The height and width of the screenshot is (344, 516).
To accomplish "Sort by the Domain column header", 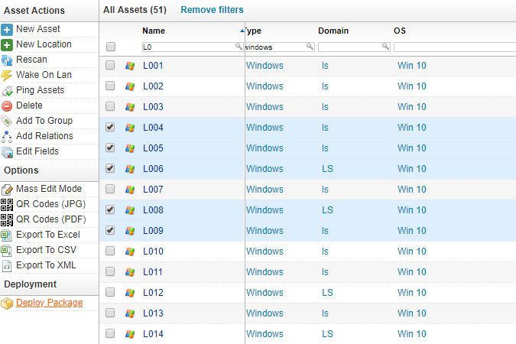I will [x=333, y=31].
